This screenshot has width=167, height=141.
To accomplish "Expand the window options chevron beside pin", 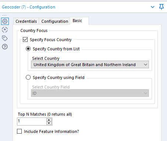I will tap(153, 7).
